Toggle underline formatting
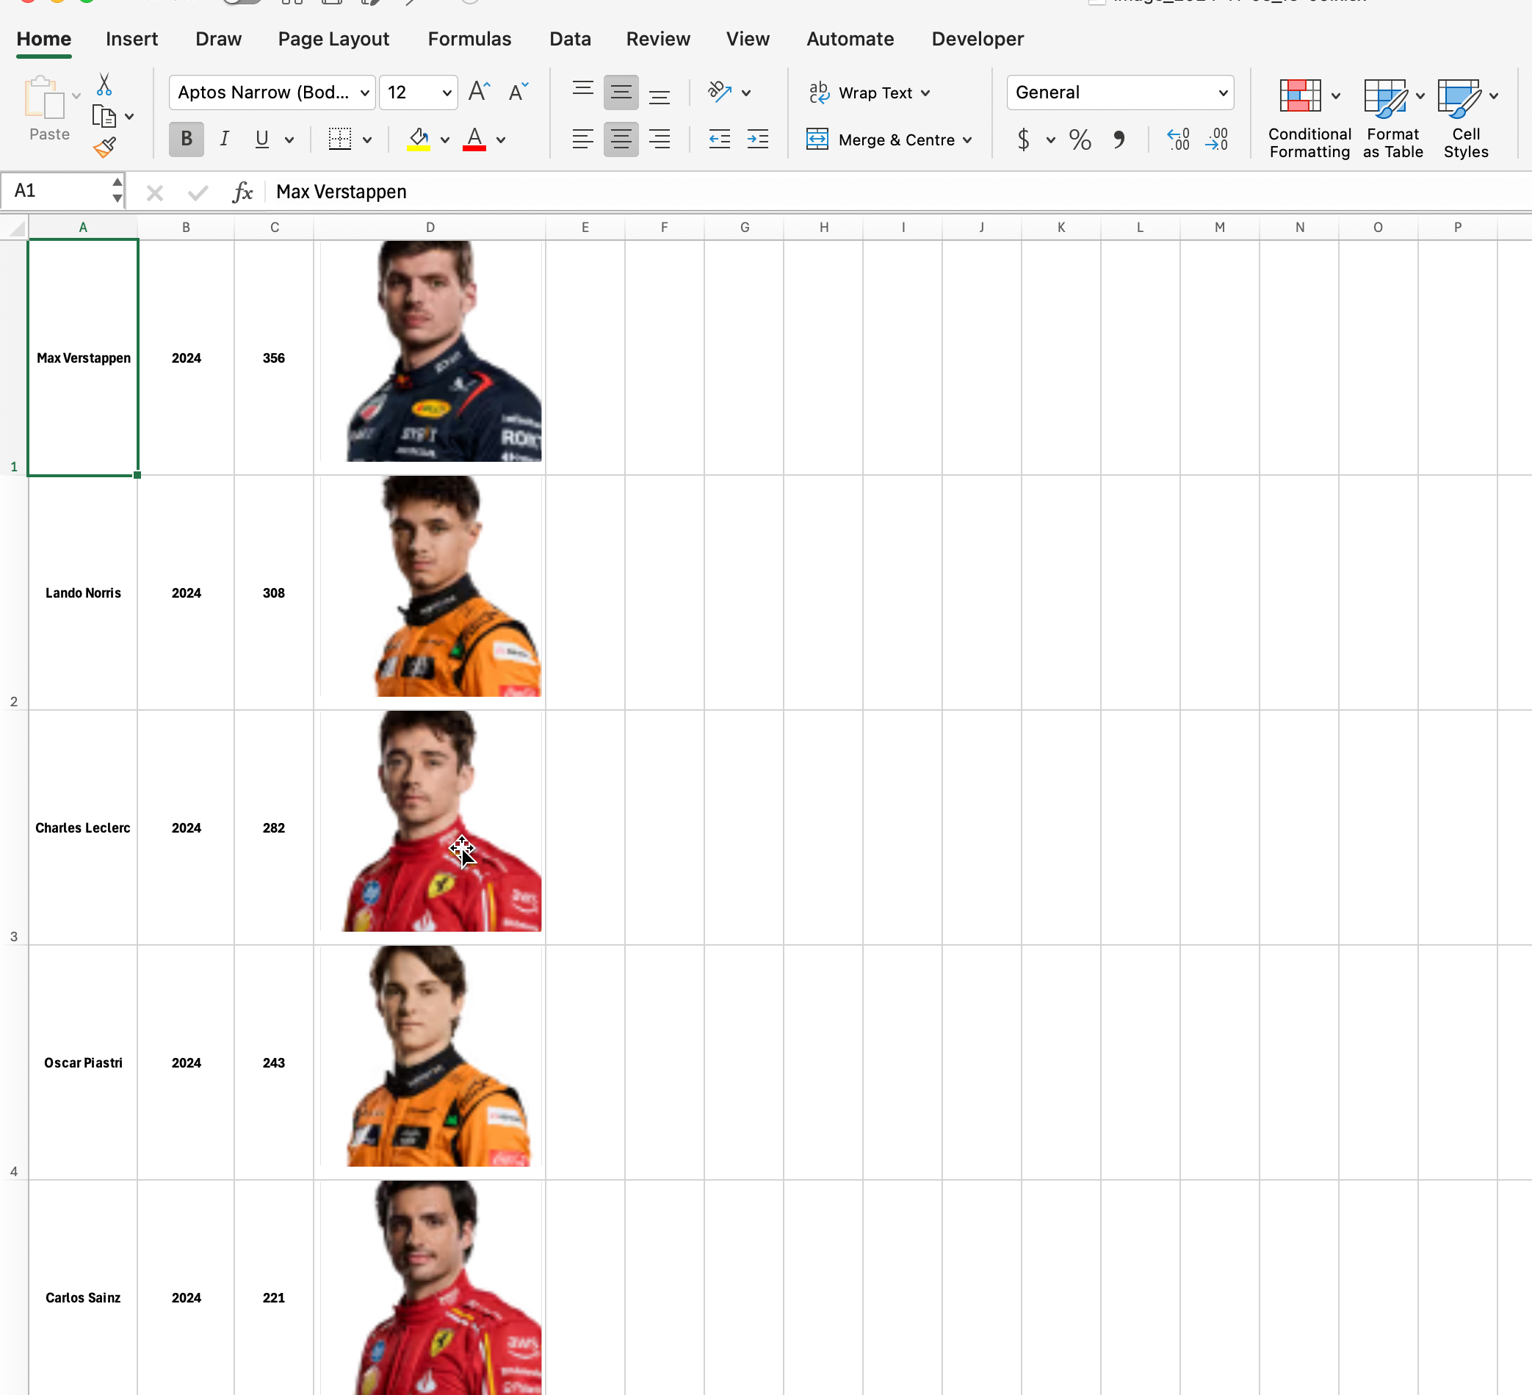The image size is (1532, 1395). (261, 139)
